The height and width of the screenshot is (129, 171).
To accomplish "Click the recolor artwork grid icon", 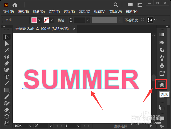I will [143, 20].
